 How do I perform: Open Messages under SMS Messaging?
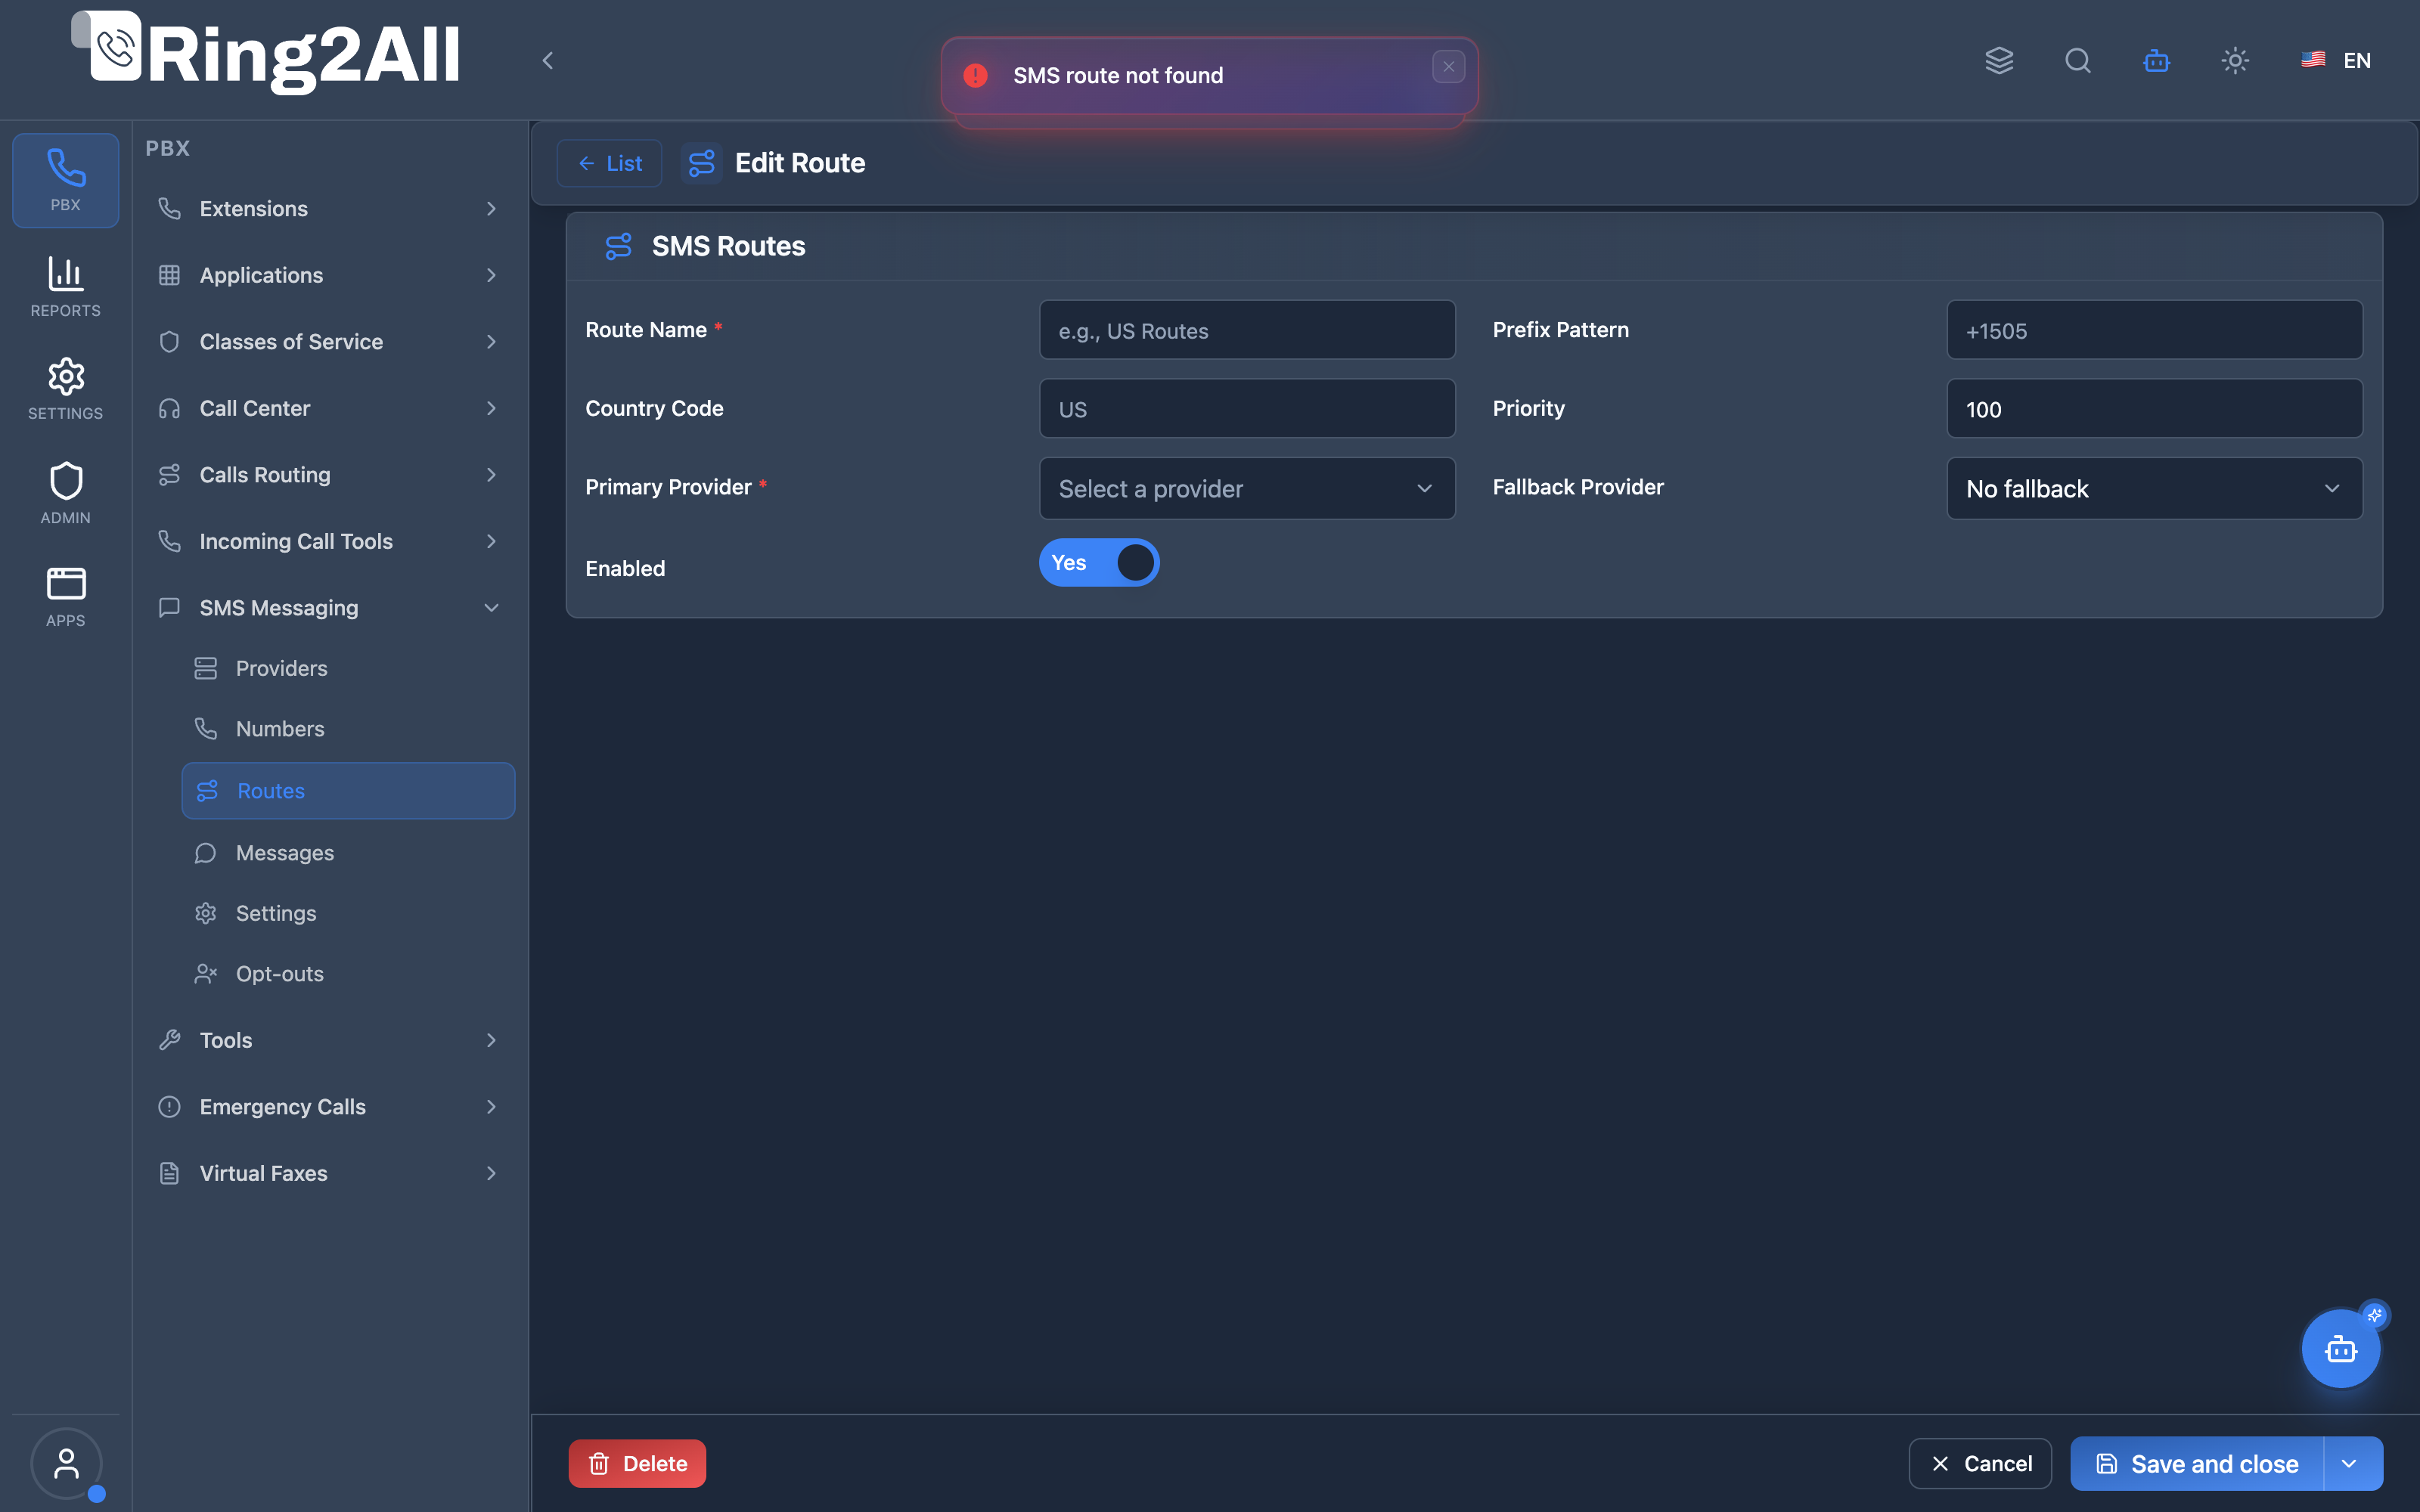click(x=348, y=853)
